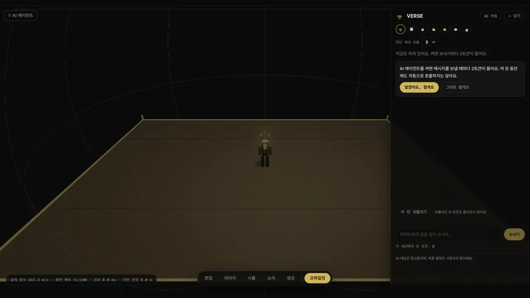The image size is (530, 298).
Task: Select the lavender long-haired character avatar
Action: [412, 29]
